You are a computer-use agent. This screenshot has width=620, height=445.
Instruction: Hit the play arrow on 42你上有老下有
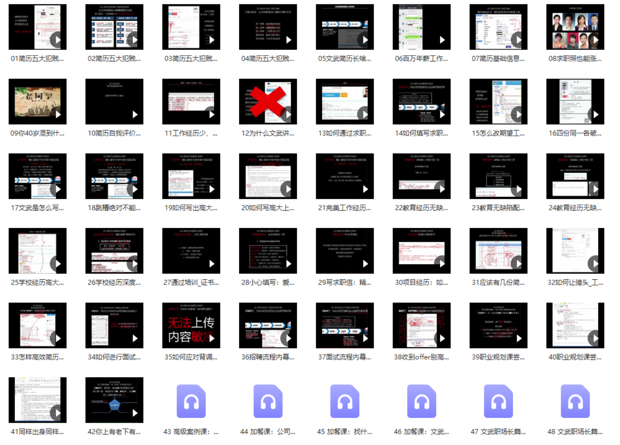pyautogui.click(x=135, y=413)
